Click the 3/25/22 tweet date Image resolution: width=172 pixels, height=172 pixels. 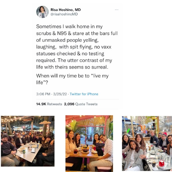[60, 94]
